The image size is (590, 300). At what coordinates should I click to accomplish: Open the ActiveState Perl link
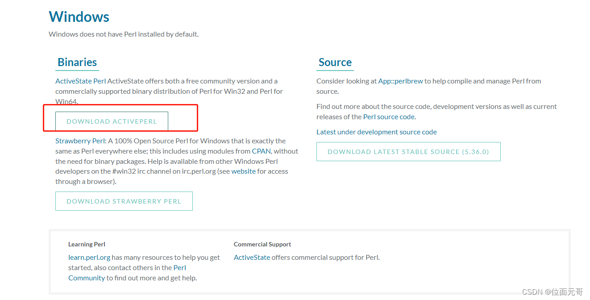coord(81,81)
